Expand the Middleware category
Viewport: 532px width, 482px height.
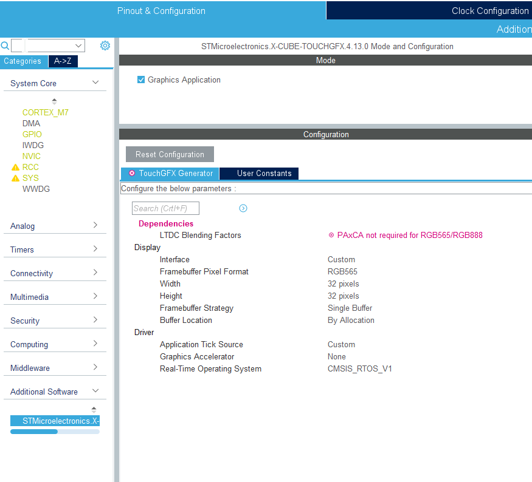tap(95, 367)
